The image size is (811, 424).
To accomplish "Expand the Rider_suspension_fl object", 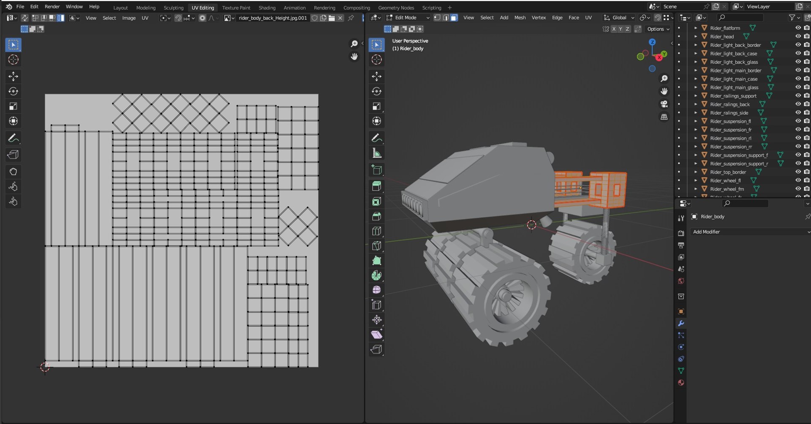I will 696,121.
